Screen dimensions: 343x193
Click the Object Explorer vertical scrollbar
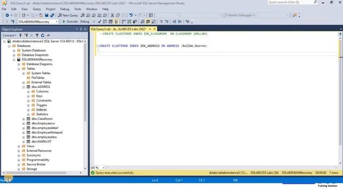[x=85, y=82]
